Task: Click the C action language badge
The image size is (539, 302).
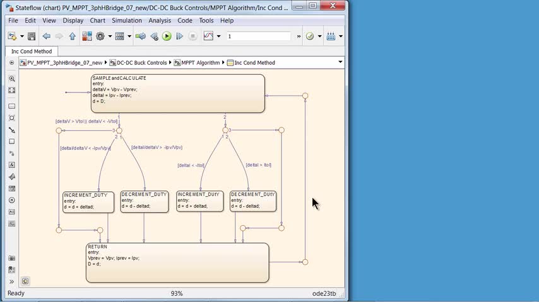Action: point(25,281)
